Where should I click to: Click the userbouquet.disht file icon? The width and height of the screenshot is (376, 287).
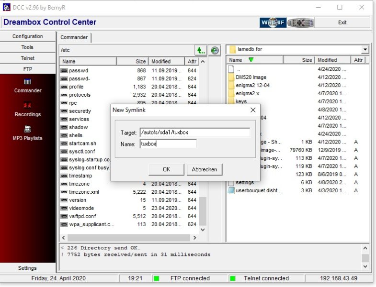tap(231, 190)
